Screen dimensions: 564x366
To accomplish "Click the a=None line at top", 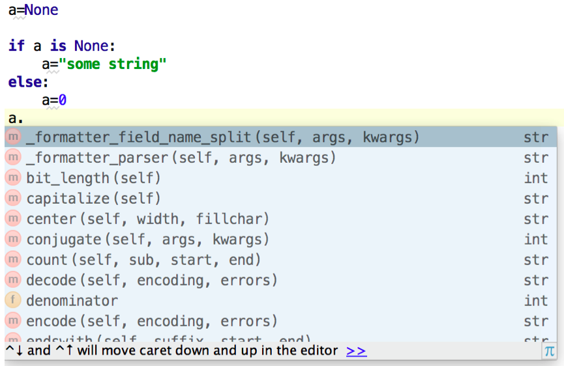I will [x=33, y=10].
